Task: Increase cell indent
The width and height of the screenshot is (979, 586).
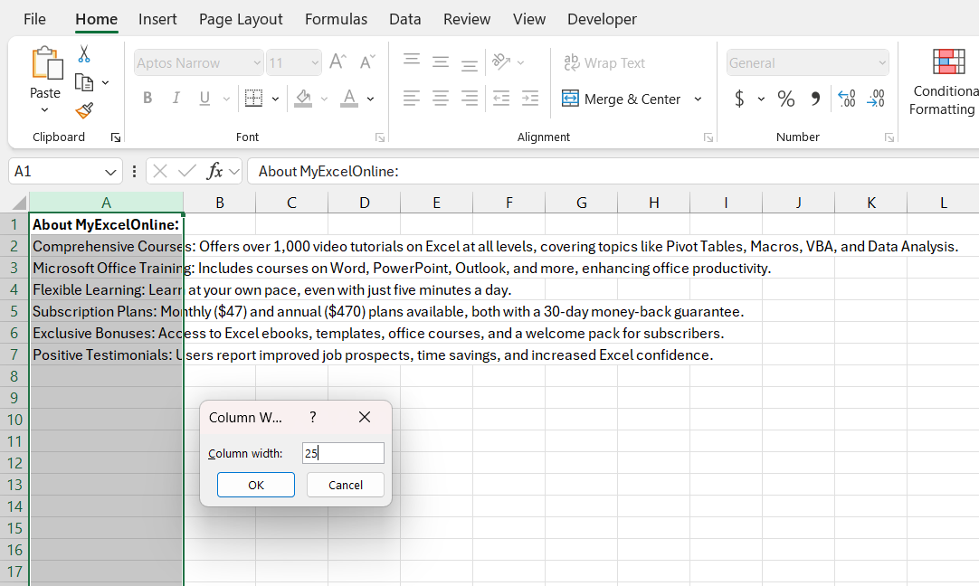Action: [530, 98]
